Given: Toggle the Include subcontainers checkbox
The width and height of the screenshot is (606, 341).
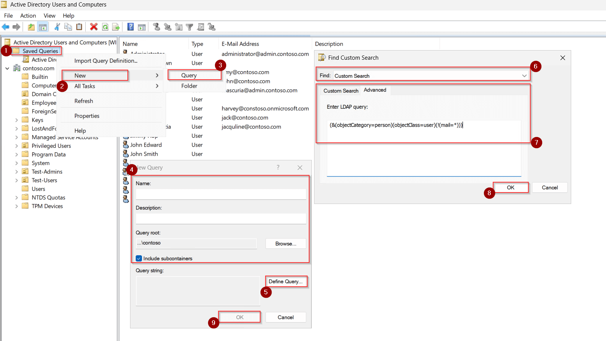Looking at the screenshot, I should click(139, 258).
